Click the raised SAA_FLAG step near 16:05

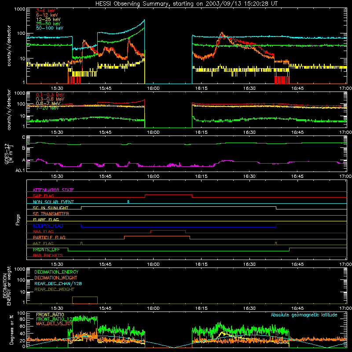point(168,231)
